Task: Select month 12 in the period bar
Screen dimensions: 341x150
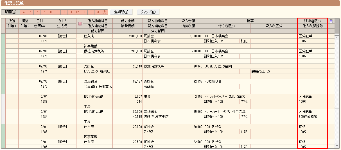Action: click(x=78, y=12)
